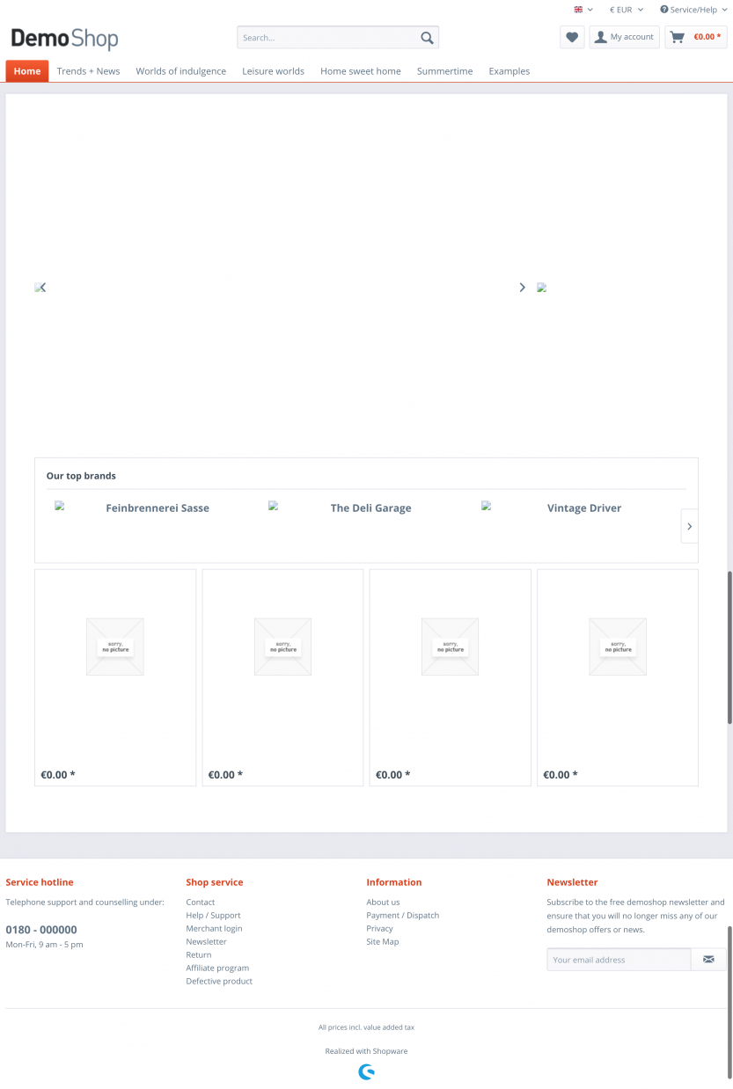The width and height of the screenshot is (733, 1089).
Task: Expand the Service/Help dropdown
Action: coord(693,9)
